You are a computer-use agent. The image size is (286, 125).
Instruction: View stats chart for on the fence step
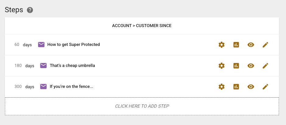(236, 87)
